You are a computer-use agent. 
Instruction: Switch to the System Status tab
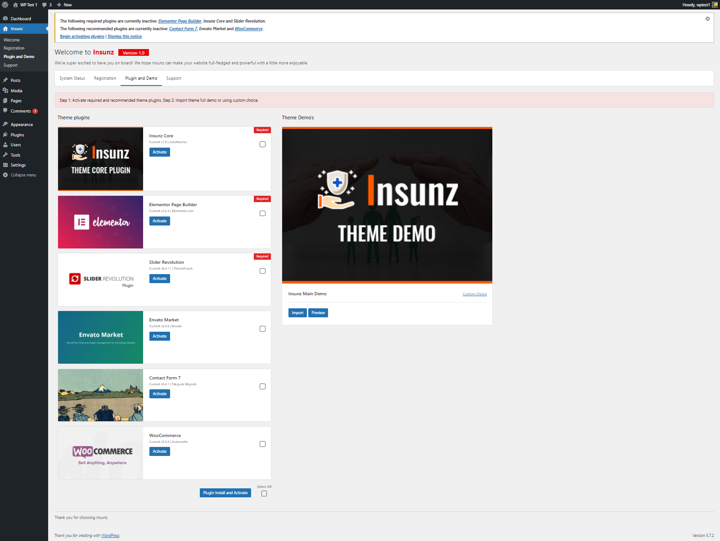(x=72, y=78)
